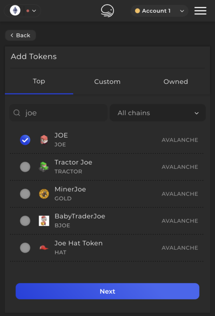Open the All chains filter dropdown
This screenshot has height=316, width=215.
point(158,113)
